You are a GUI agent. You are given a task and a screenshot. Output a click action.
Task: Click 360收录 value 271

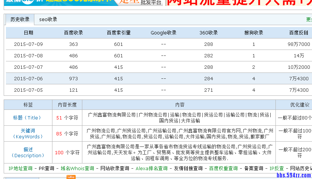click(x=209, y=90)
